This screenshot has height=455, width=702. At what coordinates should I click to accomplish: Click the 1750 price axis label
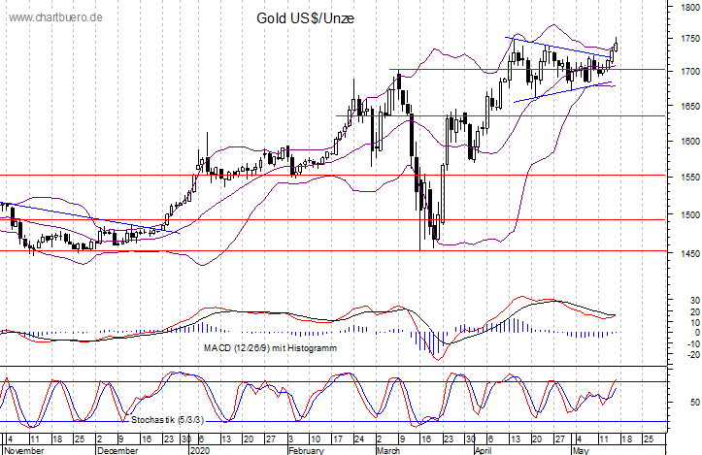click(690, 39)
